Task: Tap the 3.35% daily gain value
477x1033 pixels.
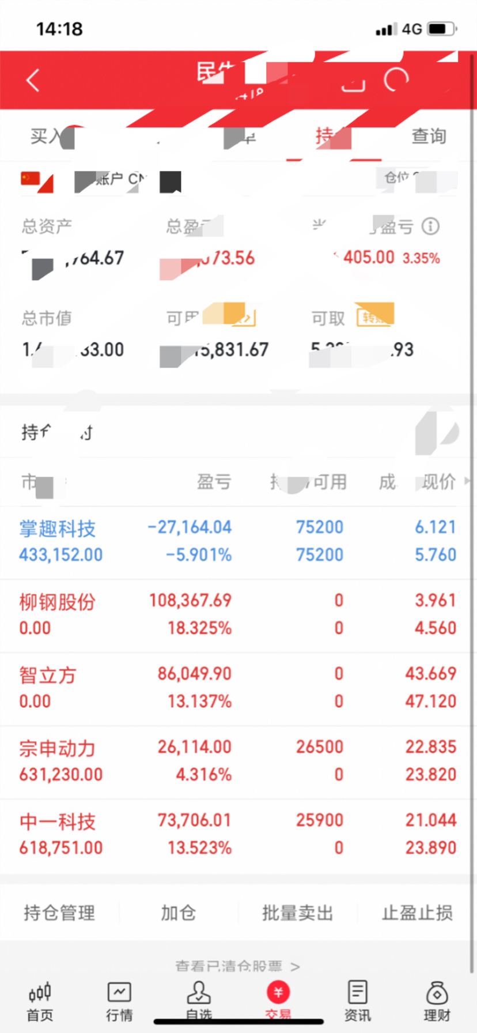Action: [421, 258]
